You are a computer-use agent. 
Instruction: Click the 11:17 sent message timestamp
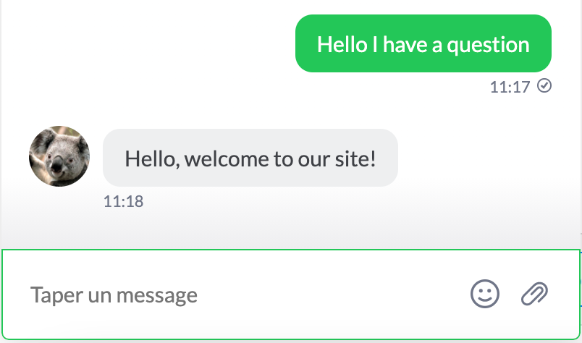[x=510, y=88]
